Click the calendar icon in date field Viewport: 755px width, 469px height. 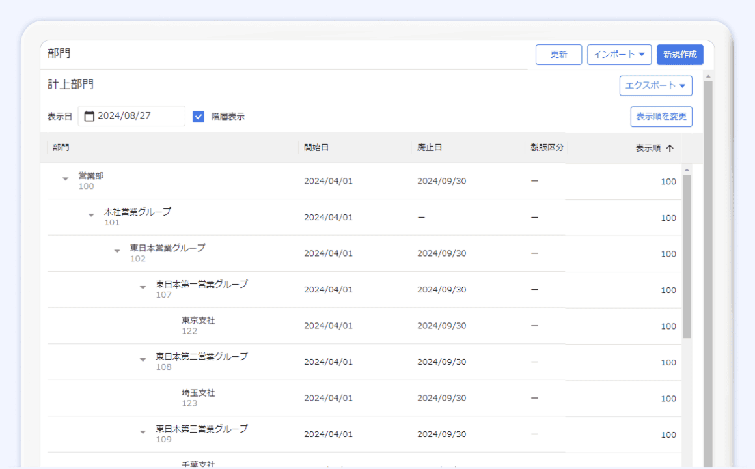coord(90,116)
